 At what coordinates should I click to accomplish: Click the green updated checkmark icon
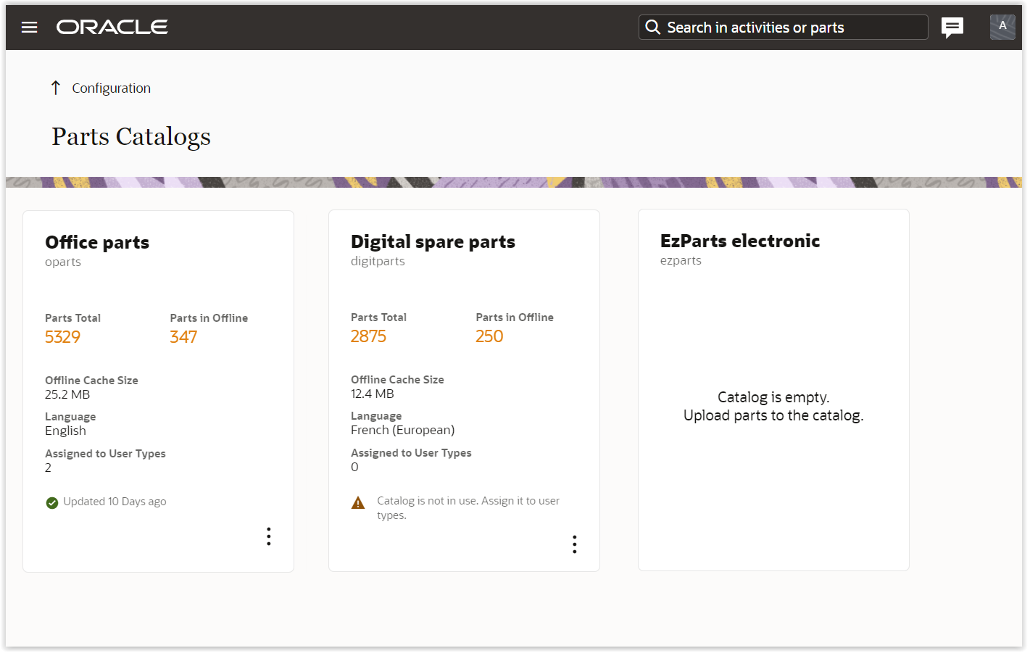[52, 502]
